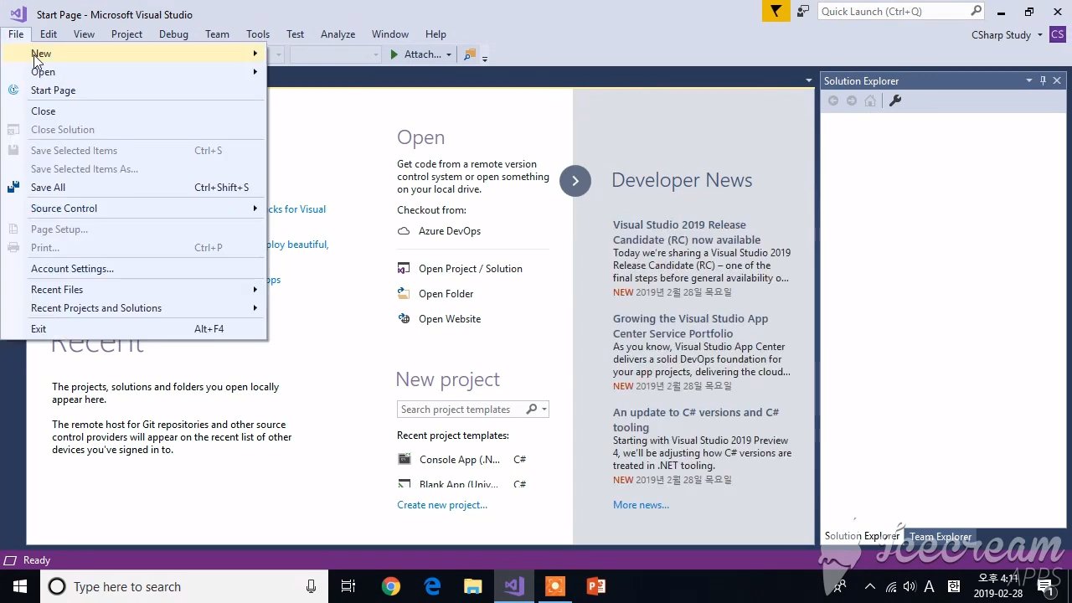1072x603 pixels.
Task: Open the Window menu
Action: coord(389,34)
